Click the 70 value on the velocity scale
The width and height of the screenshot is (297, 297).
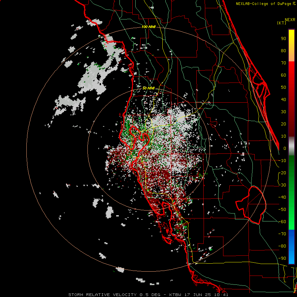click(283, 63)
